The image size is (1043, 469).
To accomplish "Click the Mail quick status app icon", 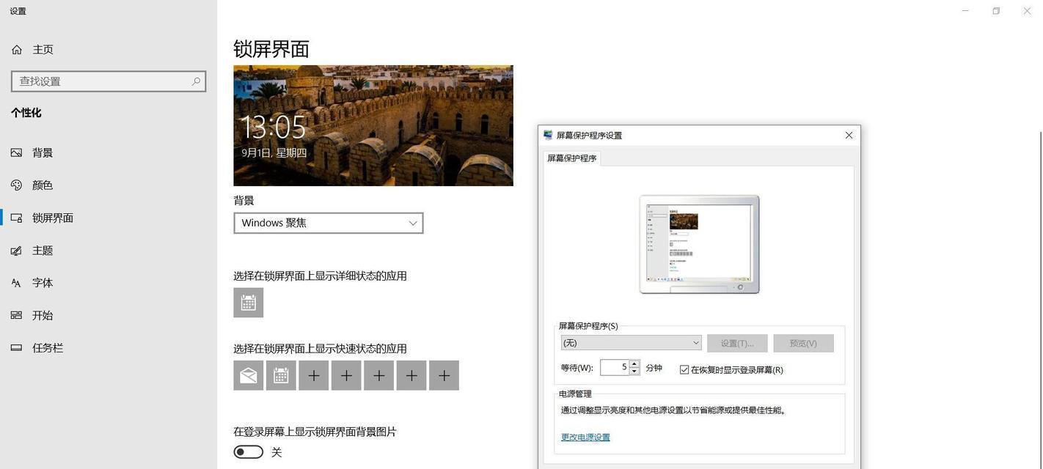I will 249,375.
